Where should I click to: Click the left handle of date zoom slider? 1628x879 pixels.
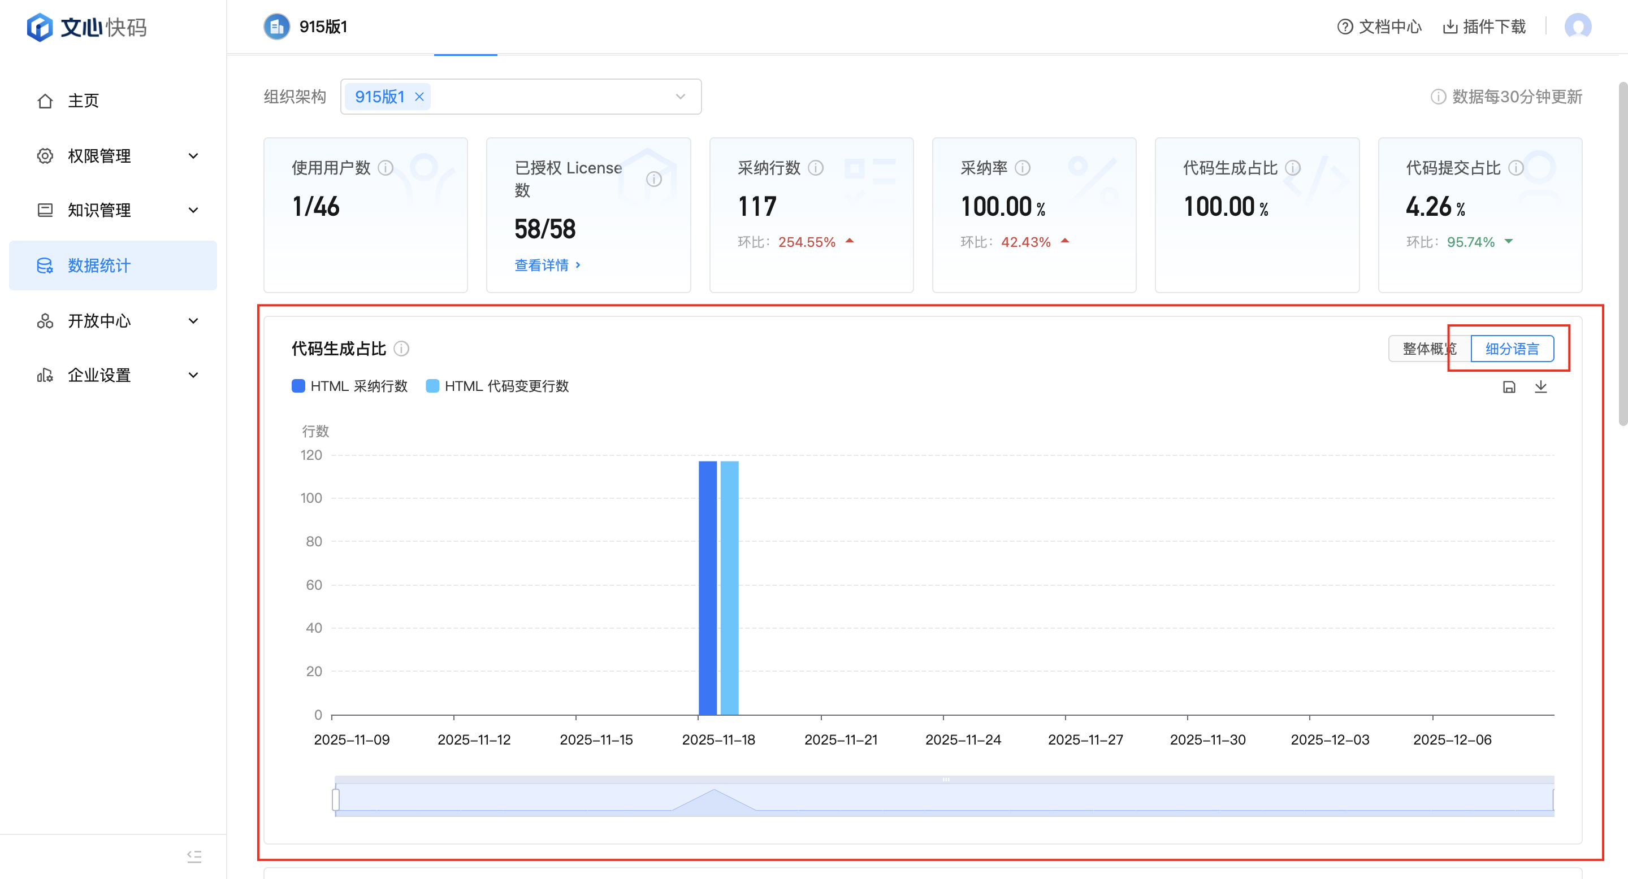[336, 799]
